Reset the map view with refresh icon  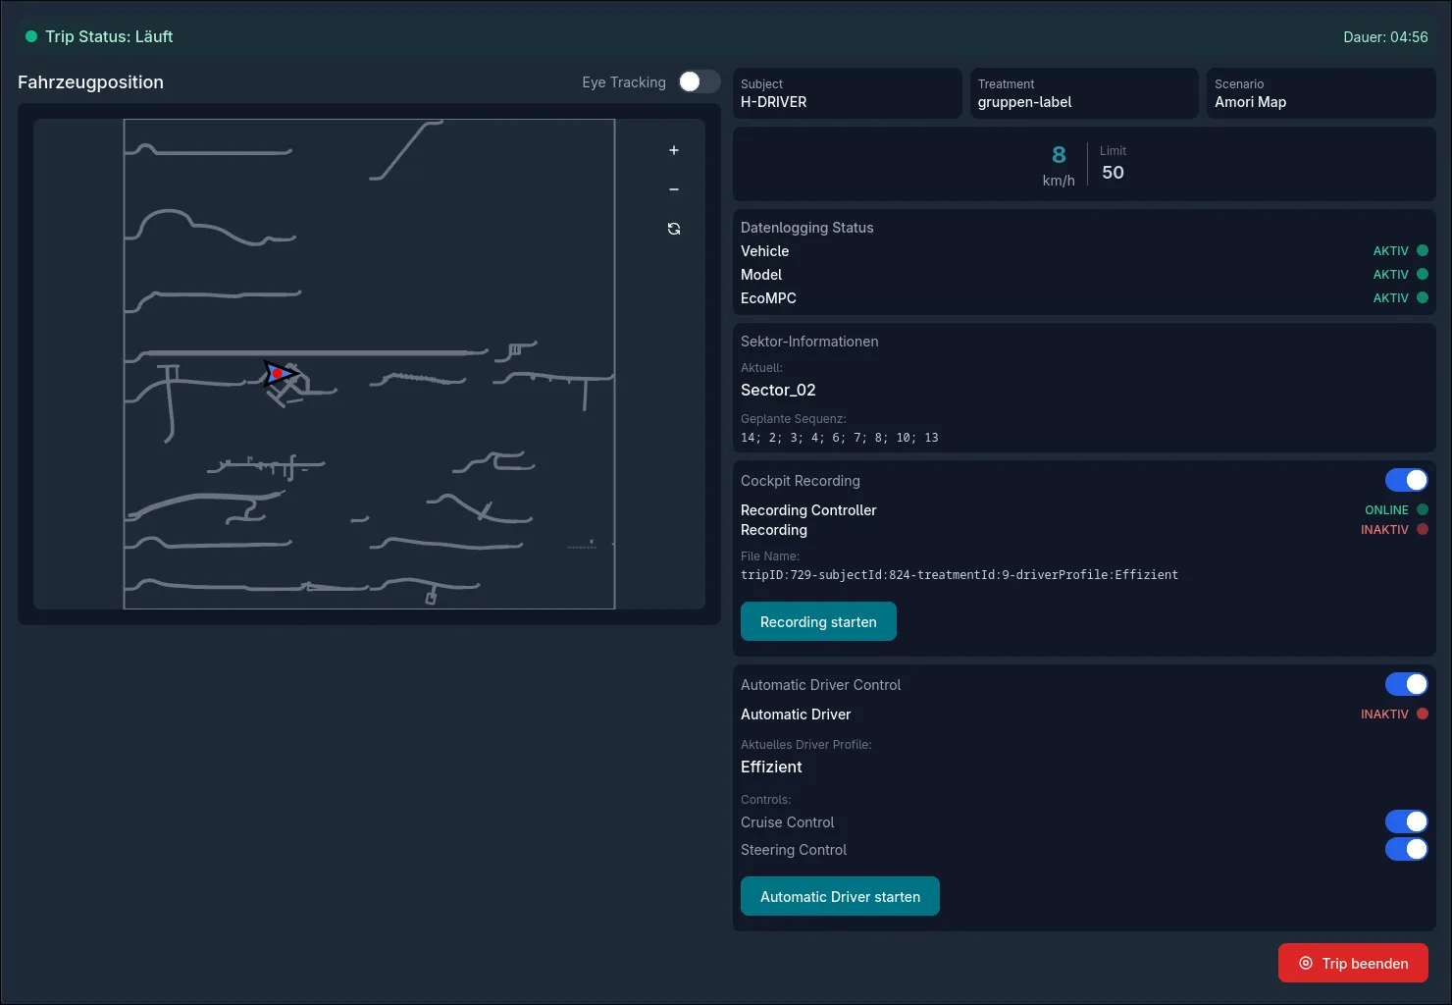click(674, 229)
